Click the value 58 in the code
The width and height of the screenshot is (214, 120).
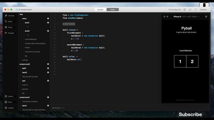(x=77, y=51)
